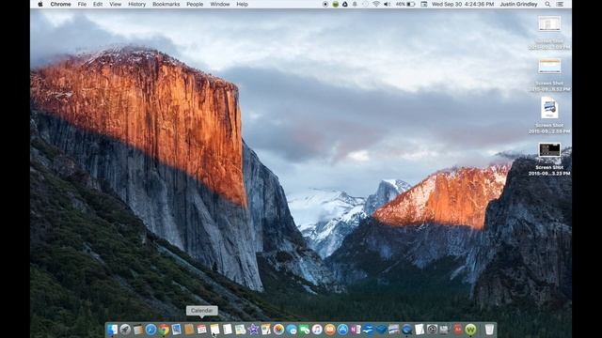602x338 pixels.
Task: Open the People menu
Action: pos(195,4)
